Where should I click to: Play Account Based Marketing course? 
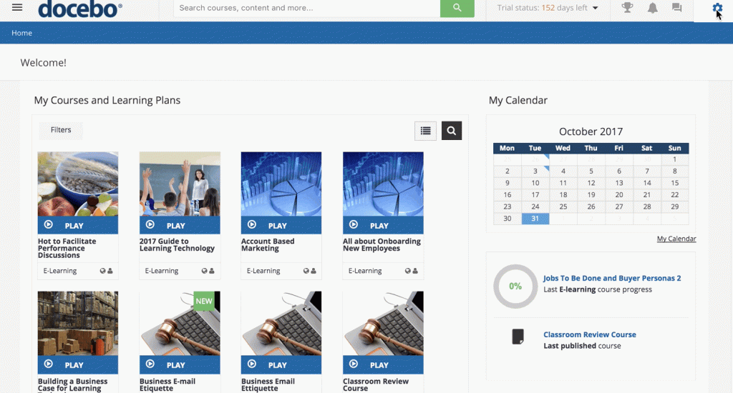281,225
